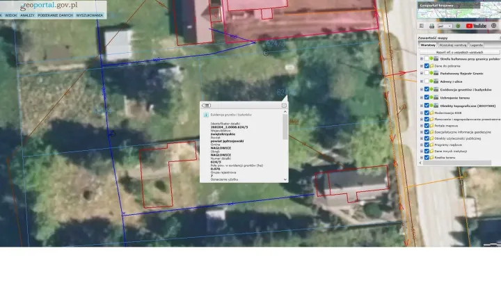
Task: Toggle Adresy i ulice checkbox
Action: point(427,81)
